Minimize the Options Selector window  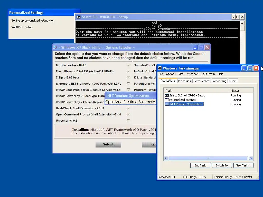coord(195,47)
